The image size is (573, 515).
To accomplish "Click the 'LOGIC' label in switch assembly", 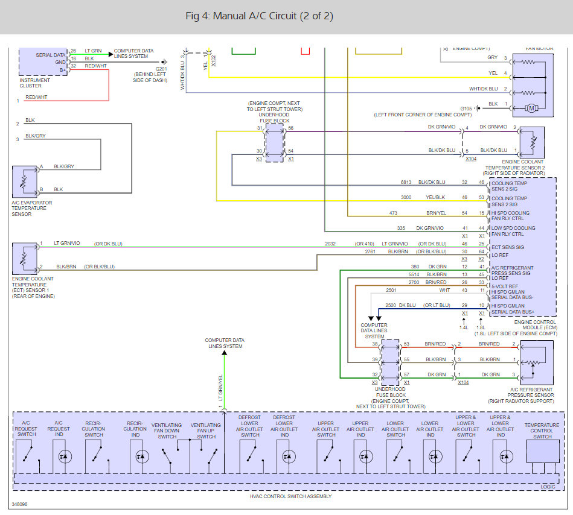I will pos(548,487).
